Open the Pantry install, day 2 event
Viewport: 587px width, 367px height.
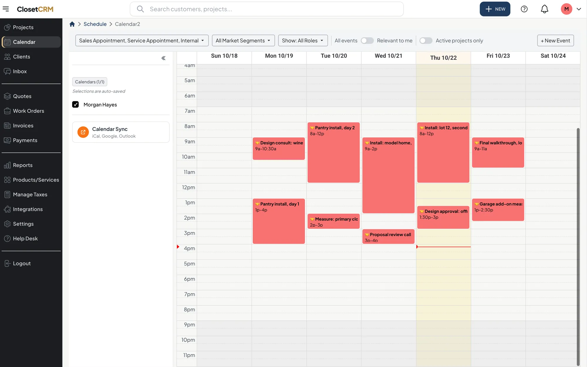click(333, 152)
